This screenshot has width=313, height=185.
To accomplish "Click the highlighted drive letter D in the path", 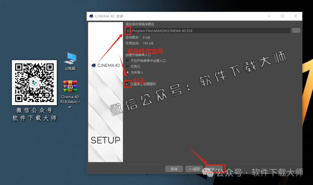I will (x=128, y=30).
